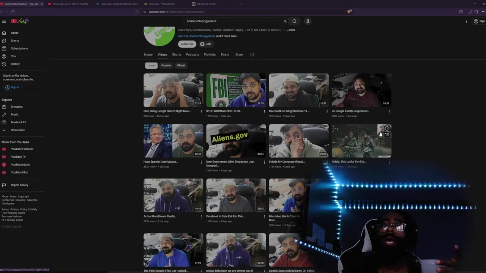Switch to the Podcasts tab
This screenshot has height=273, width=486.
point(193,55)
